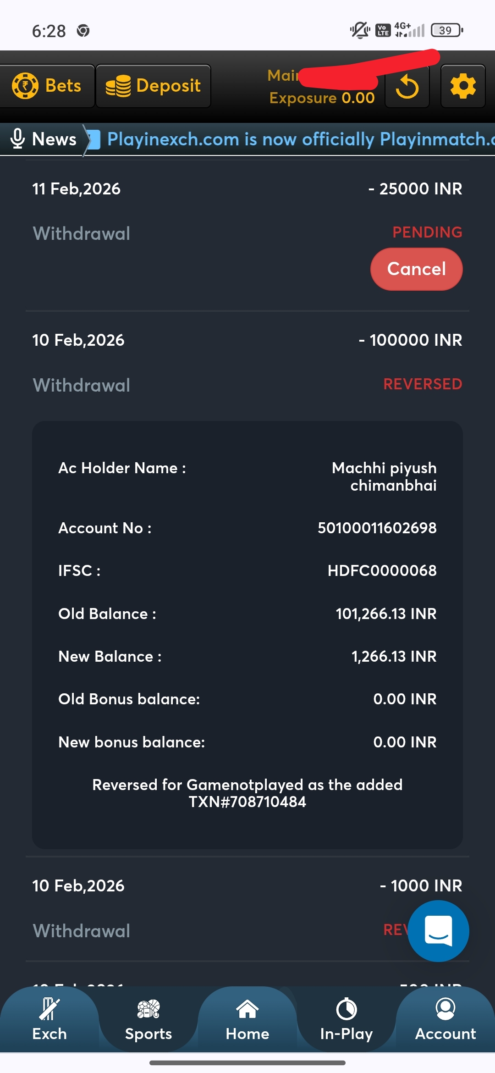The width and height of the screenshot is (495, 1073).
Task: Tap the News microphone icon
Action: tap(17, 139)
